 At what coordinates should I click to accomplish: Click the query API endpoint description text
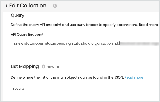pyautogui.click(x=74, y=25)
